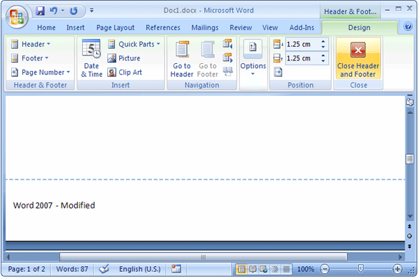Click the Previous Page double arrow
Viewport: 418px width, 278px height.
[x=410, y=226]
